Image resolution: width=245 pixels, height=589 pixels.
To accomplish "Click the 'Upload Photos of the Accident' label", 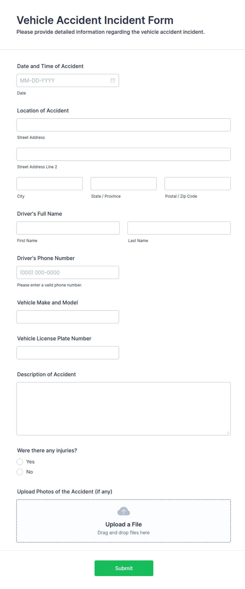I will tap(65, 492).
